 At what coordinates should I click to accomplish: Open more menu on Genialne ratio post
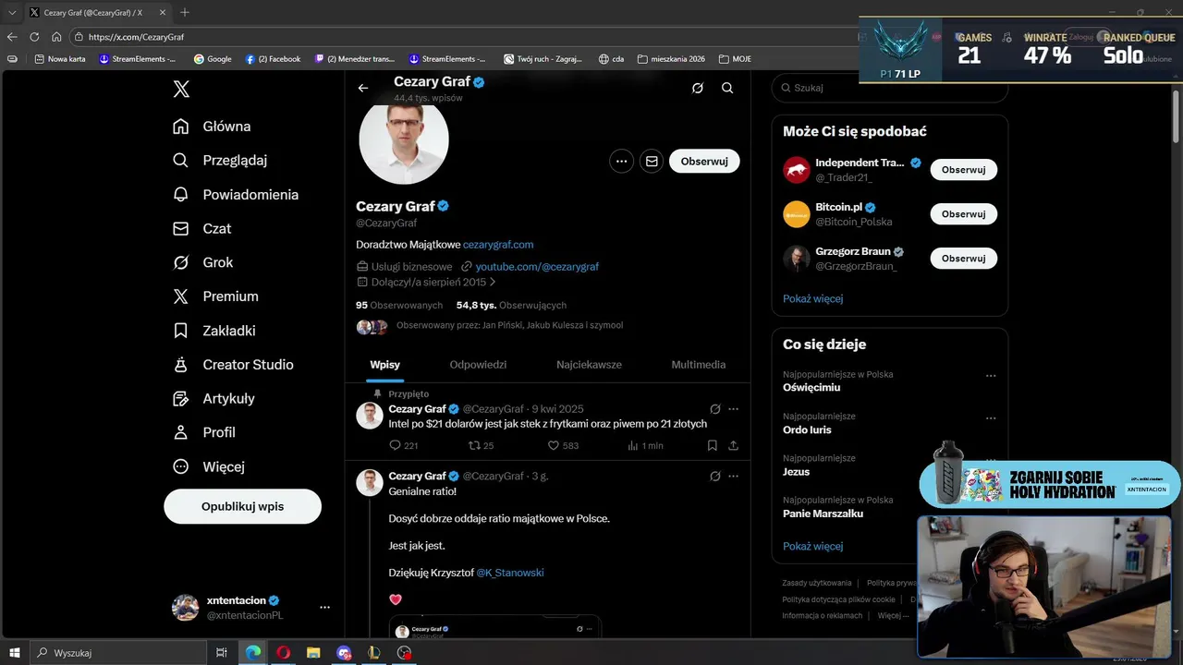[x=733, y=477]
